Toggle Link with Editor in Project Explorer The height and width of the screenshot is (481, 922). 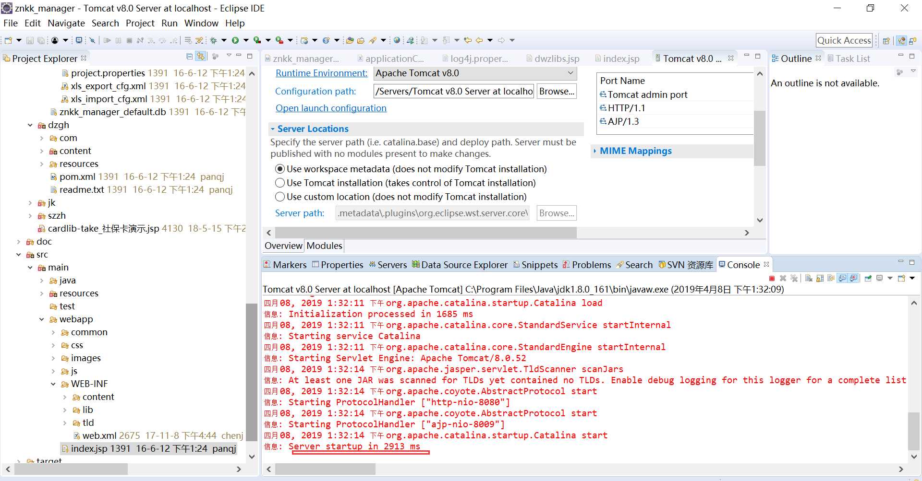tap(201, 57)
